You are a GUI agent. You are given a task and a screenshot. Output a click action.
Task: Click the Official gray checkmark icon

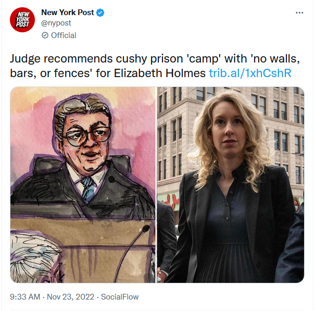click(45, 35)
